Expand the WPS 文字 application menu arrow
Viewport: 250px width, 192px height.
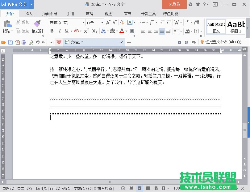tap(31, 4)
